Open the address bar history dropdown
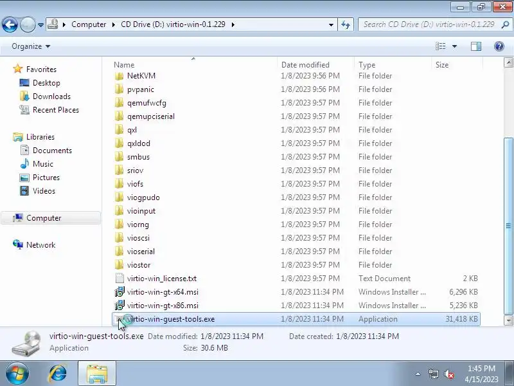 pos(331,25)
